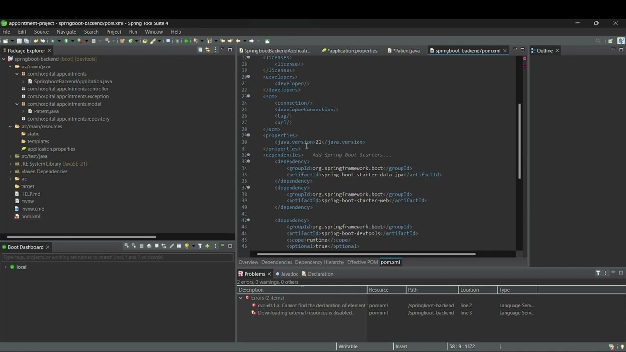The height and width of the screenshot is (352, 626).
Task: Select pom.xml in Package Explorer
Action: 30,216
